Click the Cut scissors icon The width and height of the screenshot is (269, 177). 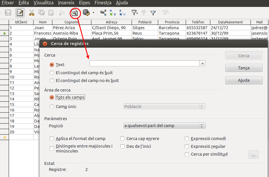[32, 13]
